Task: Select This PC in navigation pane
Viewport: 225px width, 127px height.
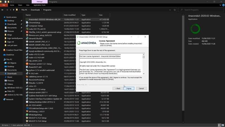Action: pos(9,60)
